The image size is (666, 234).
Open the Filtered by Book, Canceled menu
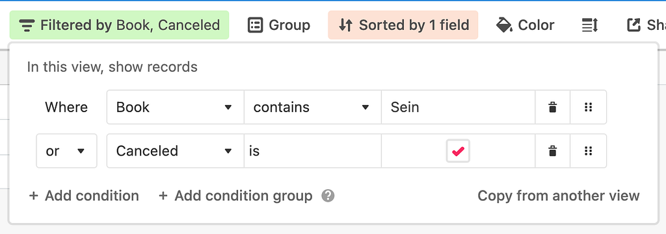click(120, 25)
